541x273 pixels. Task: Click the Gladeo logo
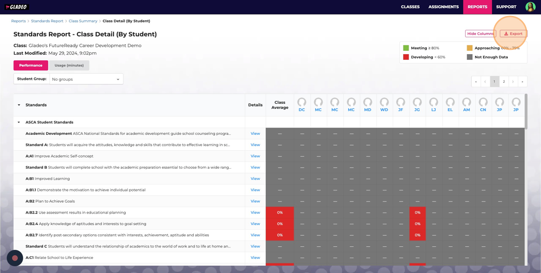click(x=16, y=7)
